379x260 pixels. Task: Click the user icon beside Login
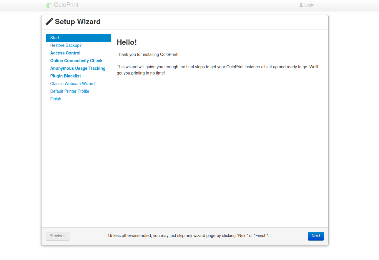(x=301, y=5)
